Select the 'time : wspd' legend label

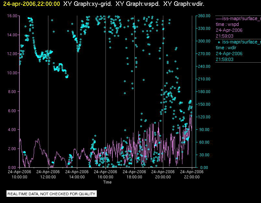(227, 24)
